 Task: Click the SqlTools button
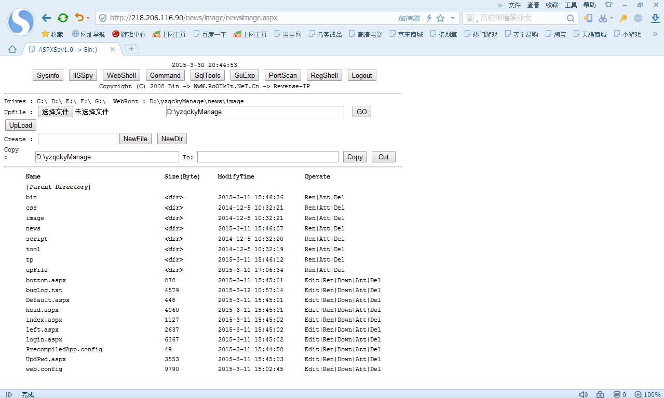(x=208, y=75)
